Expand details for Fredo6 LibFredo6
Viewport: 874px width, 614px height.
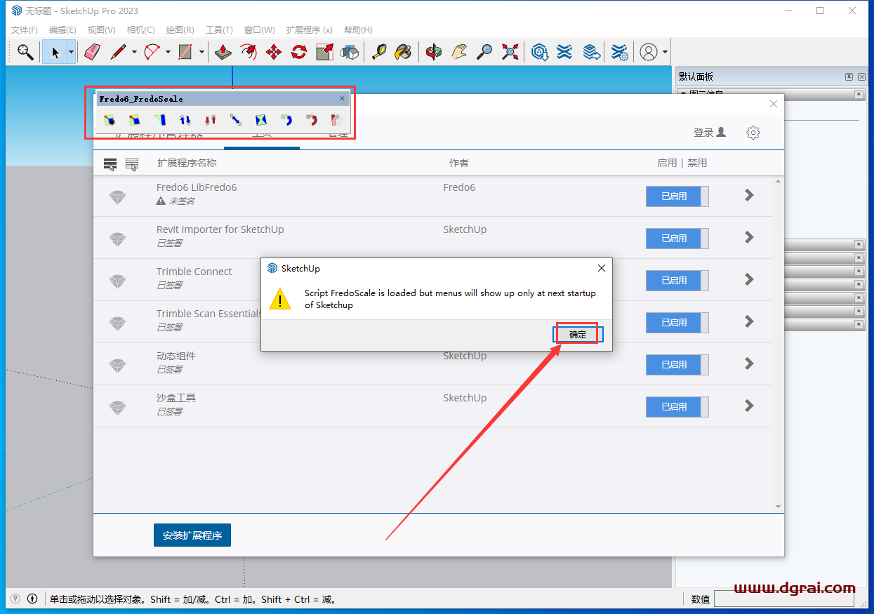click(x=749, y=195)
